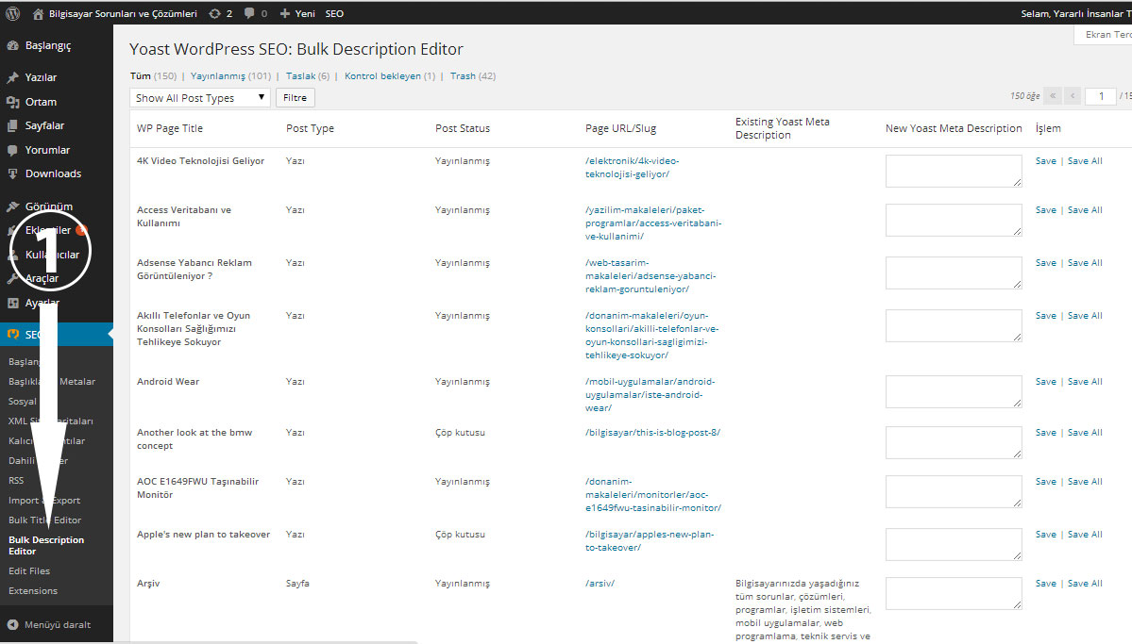Click the Yazılar pushpin icon
The height and width of the screenshot is (644, 1132).
pos(12,77)
